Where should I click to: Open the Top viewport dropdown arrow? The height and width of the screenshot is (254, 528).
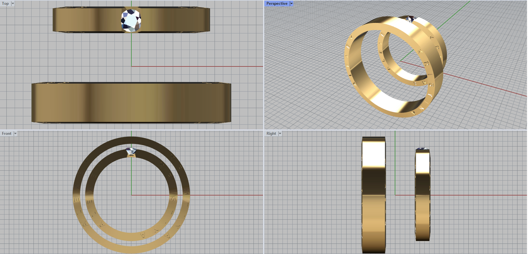[13, 3]
